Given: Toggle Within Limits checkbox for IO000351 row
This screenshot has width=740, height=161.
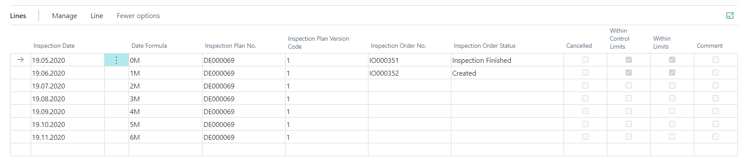Looking at the screenshot, I should [672, 60].
